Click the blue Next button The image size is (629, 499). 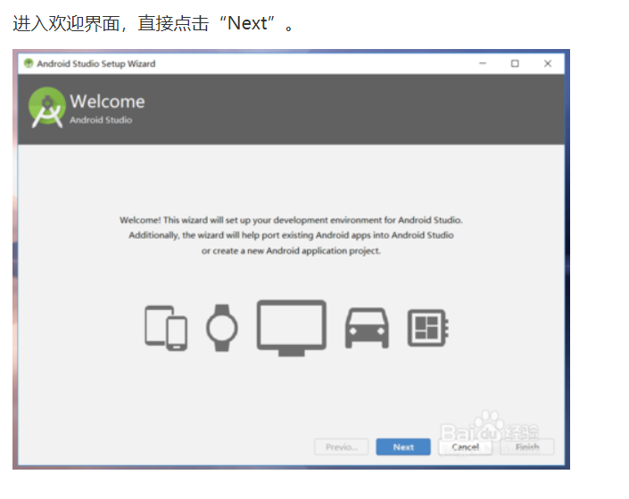(403, 447)
